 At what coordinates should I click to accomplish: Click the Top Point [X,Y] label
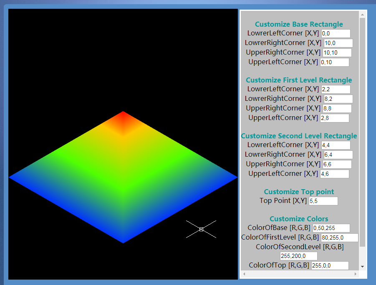[x=283, y=200]
